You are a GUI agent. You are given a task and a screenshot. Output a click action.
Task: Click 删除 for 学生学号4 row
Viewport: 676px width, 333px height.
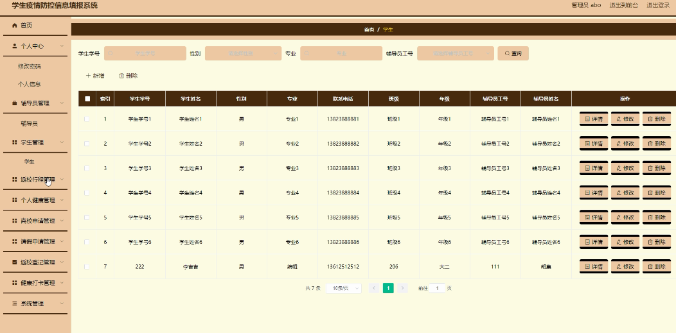tap(657, 192)
